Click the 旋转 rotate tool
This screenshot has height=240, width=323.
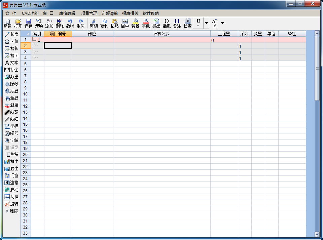pyautogui.click(x=11, y=204)
